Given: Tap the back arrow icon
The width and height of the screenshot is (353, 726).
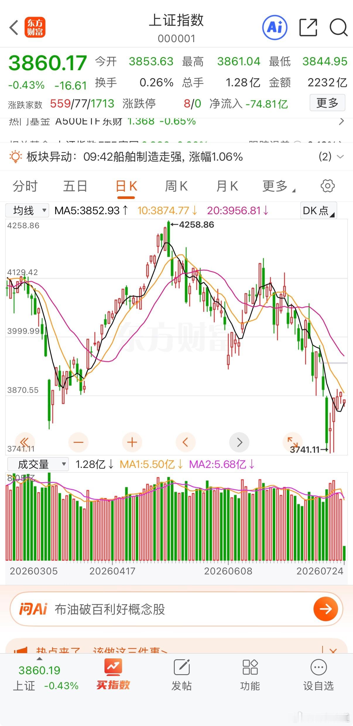Looking at the screenshot, I should pyautogui.click(x=14, y=28).
